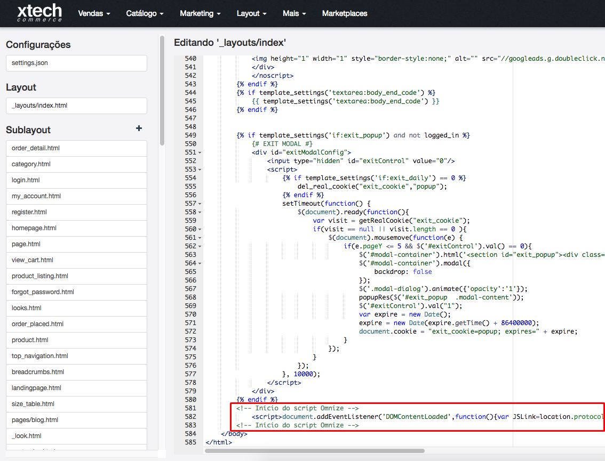The height and width of the screenshot is (461, 605).
Task: Open breadcrumbs.html sublayout
Action: pyautogui.click(x=76, y=373)
